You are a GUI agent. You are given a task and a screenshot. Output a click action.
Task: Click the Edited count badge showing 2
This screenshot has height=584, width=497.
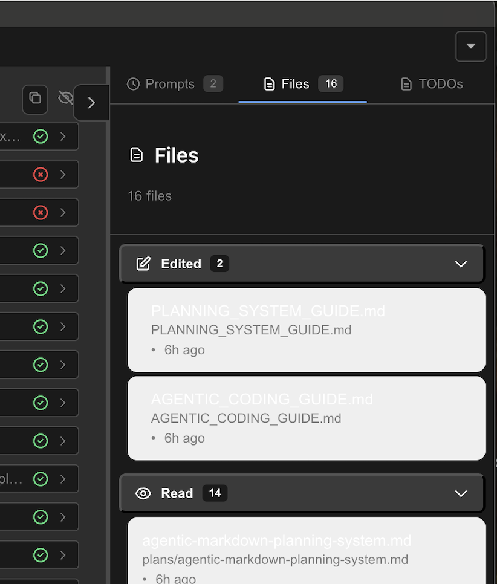click(x=219, y=264)
